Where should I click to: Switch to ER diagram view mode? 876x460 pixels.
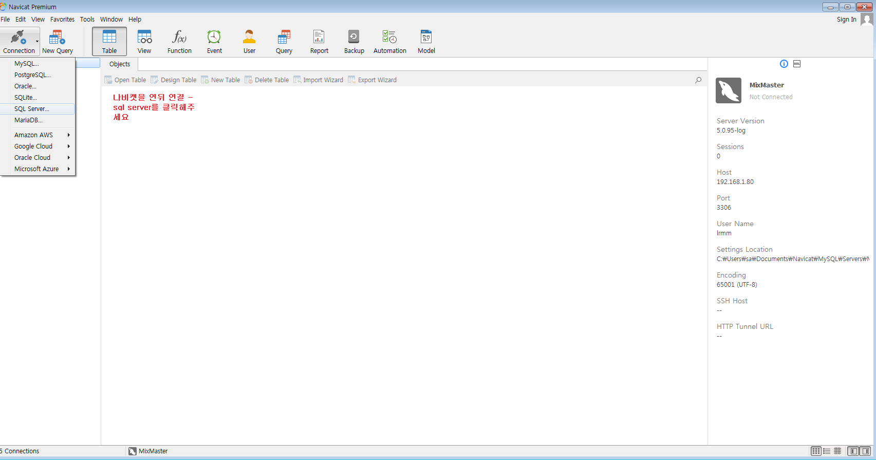coord(837,451)
